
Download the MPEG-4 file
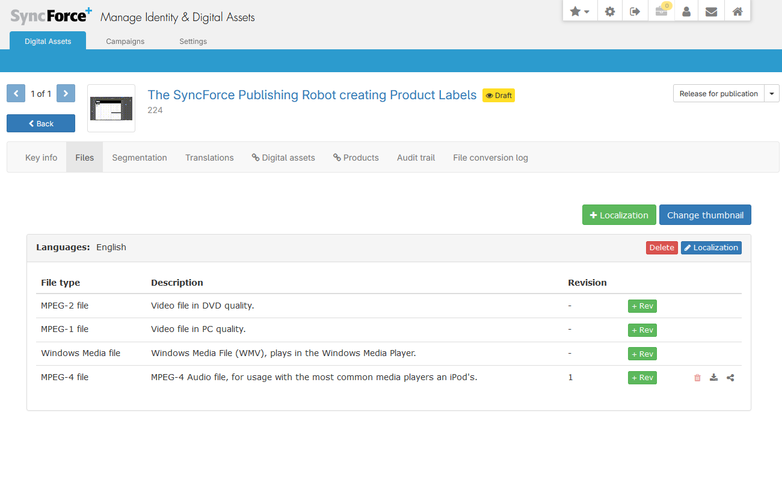pyautogui.click(x=713, y=378)
